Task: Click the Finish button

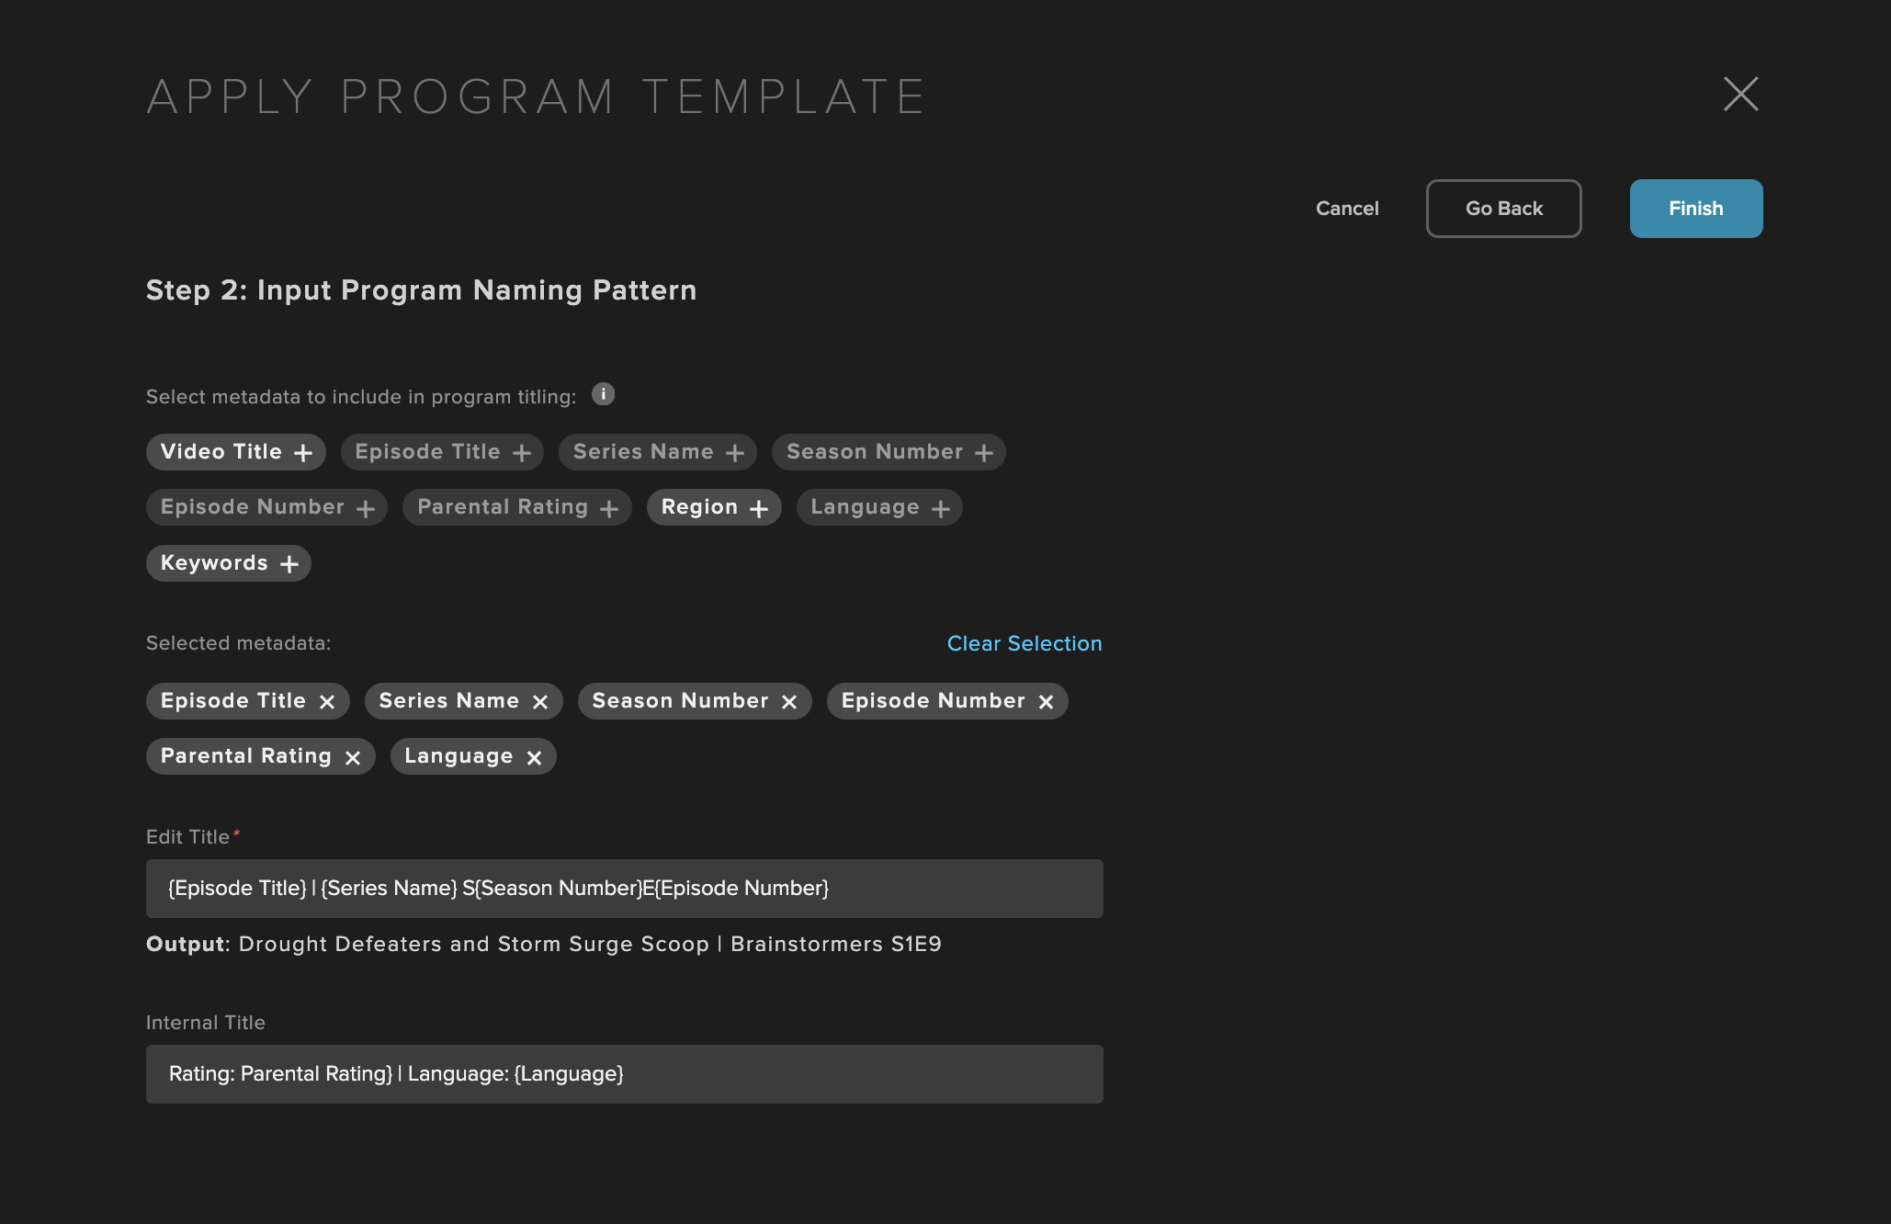Action: pyautogui.click(x=1696, y=209)
